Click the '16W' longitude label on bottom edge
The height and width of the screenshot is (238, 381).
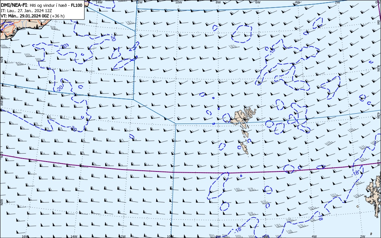pos(25,236)
